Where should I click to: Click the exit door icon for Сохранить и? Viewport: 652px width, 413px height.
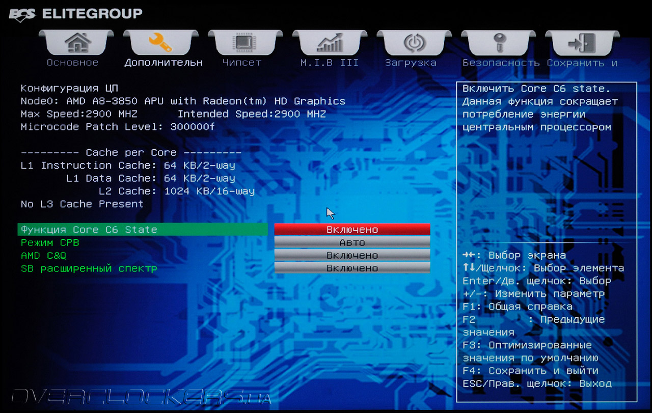tap(583, 43)
